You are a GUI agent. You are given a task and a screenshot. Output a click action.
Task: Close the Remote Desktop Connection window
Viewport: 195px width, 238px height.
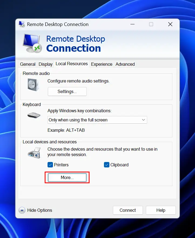pyautogui.click(x=170, y=24)
